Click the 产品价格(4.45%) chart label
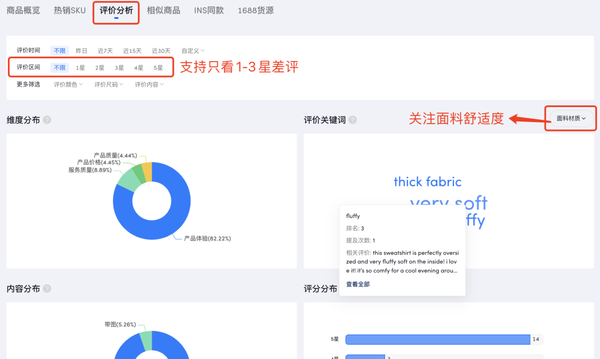Screen dimensions: 600x359 [x=99, y=163]
